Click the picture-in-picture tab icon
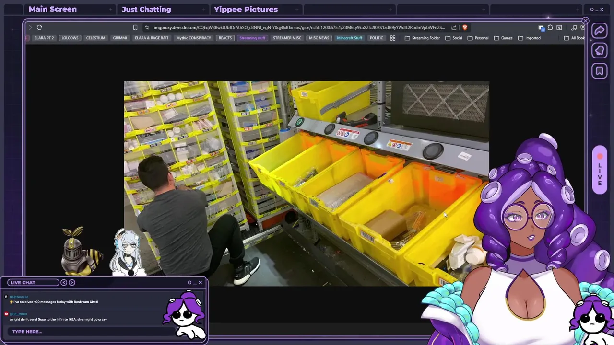Viewport: 614px width, 345px height. (x=542, y=28)
